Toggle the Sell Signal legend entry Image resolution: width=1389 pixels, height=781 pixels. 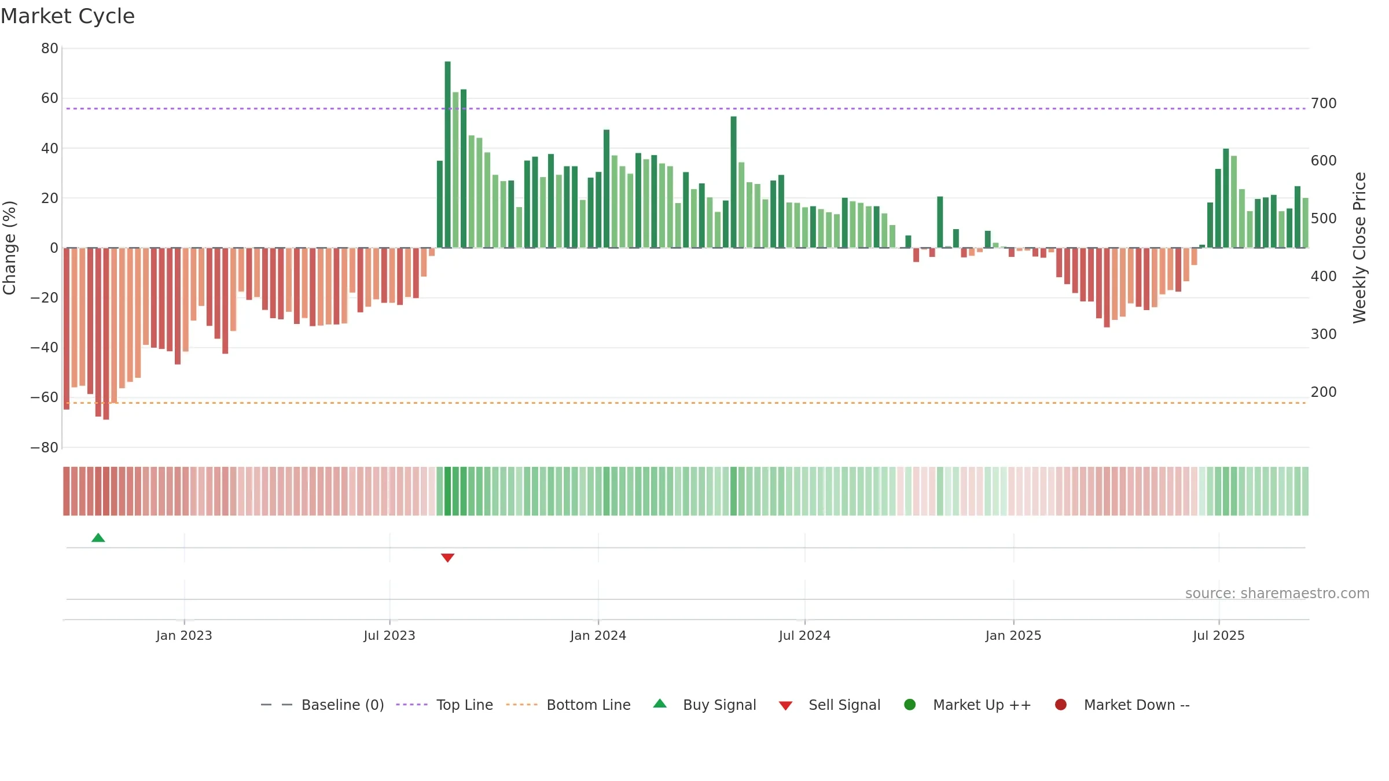coord(829,705)
